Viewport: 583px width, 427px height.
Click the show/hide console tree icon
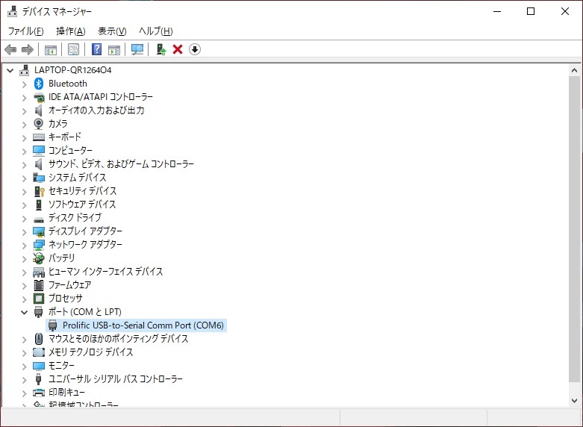51,49
